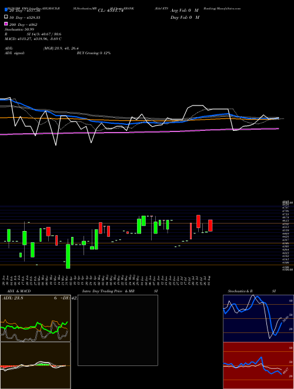Click the blue Stochastics chart panel
This screenshot has width=294, height=389.
pyautogui.click(x=258, y=318)
